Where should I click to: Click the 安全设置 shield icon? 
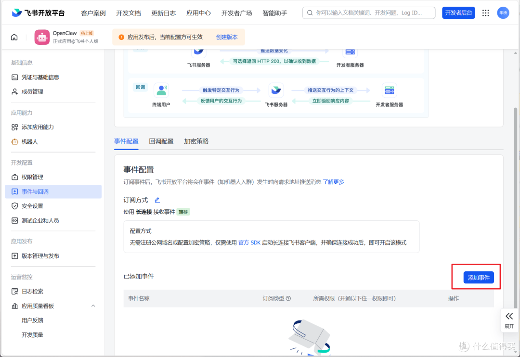coord(14,206)
